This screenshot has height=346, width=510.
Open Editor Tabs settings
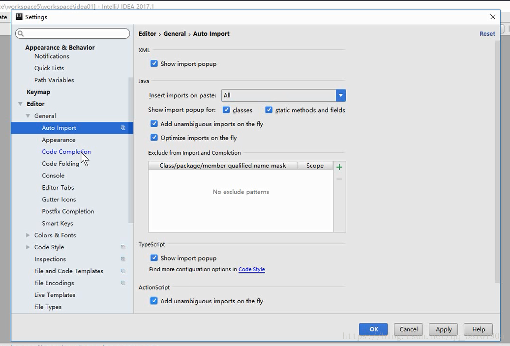(58, 188)
